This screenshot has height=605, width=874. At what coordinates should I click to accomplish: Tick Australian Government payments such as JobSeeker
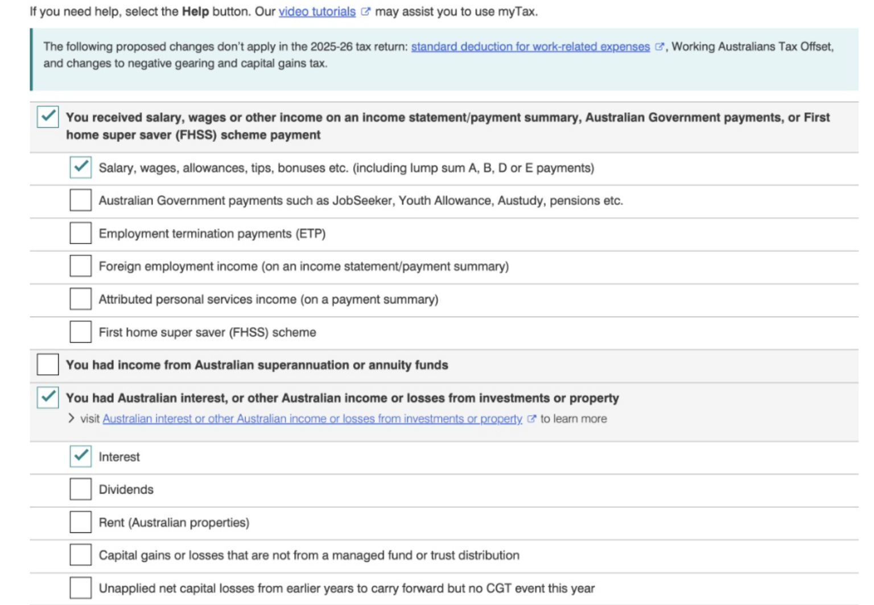[x=81, y=200]
